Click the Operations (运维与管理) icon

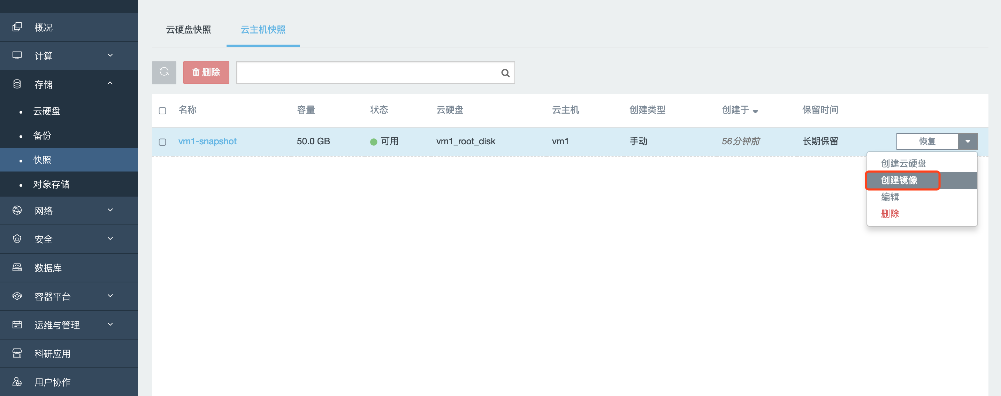[17, 325]
